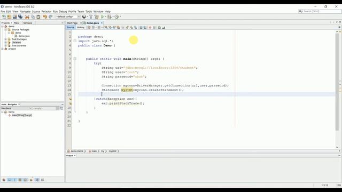This screenshot has height=192, width=342.
Task: Click the Shift Line Left editor icon
Action: click(141, 27)
